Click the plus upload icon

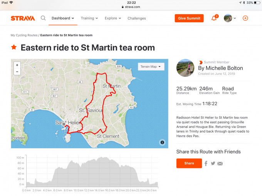pyautogui.click(x=245, y=18)
